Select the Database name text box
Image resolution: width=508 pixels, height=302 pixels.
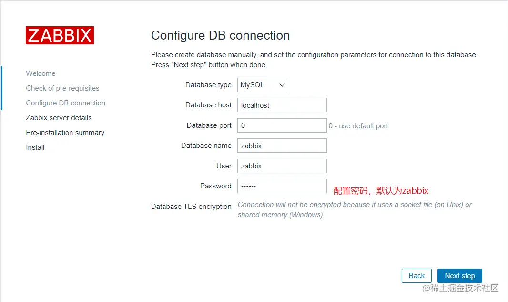click(x=282, y=146)
